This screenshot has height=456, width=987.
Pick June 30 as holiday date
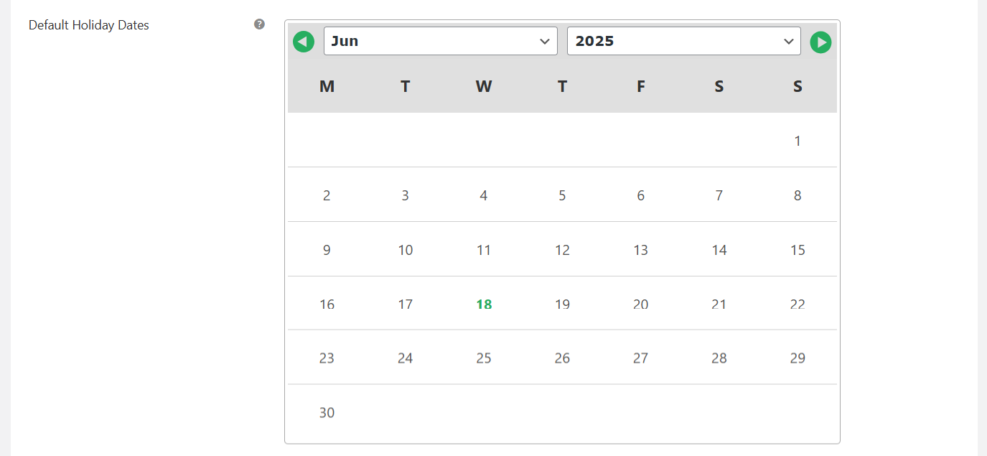point(327,413)
